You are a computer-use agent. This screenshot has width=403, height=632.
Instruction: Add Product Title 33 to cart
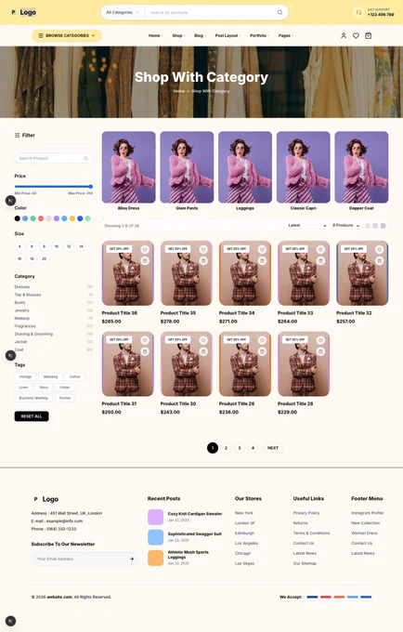point(321,261)
